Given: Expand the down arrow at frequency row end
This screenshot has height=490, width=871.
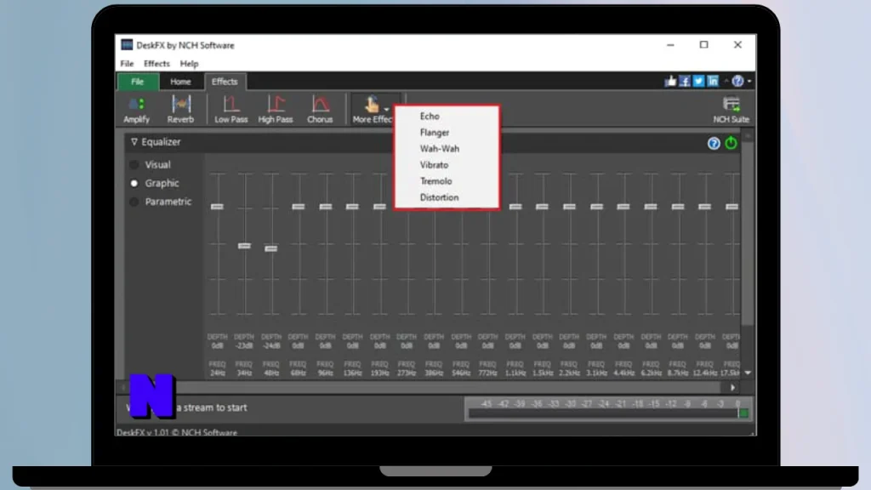Looking at the screenshot, I should (x=748, y=373).
